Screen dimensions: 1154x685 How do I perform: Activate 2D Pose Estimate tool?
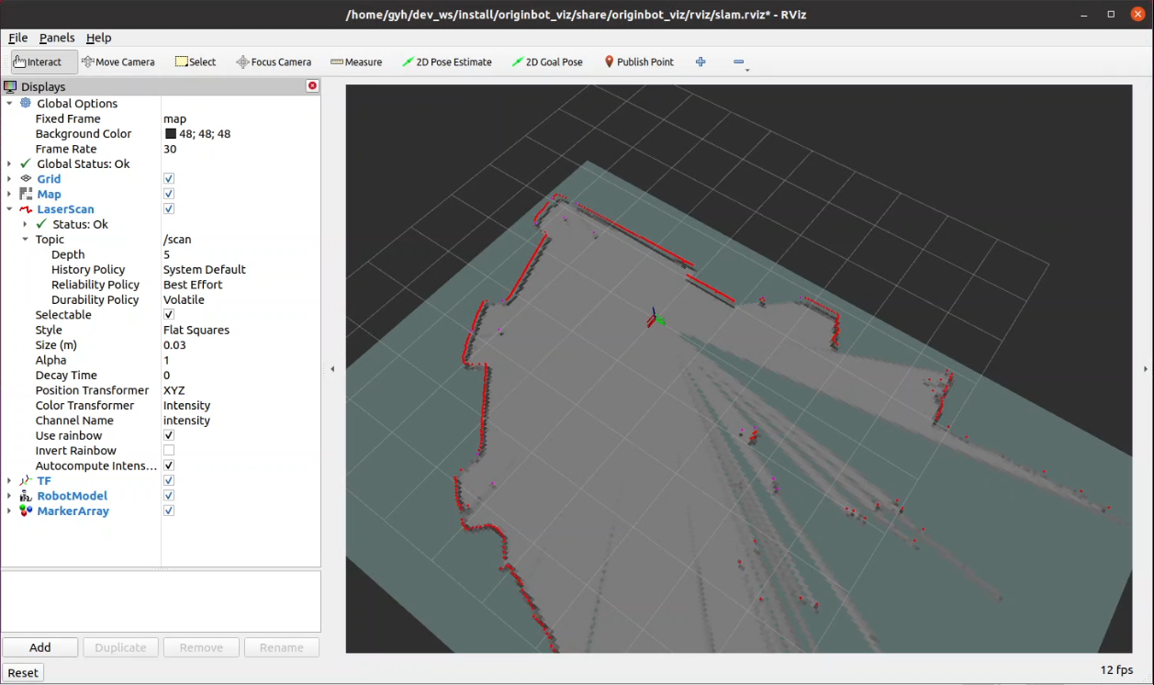pos(447,62)
